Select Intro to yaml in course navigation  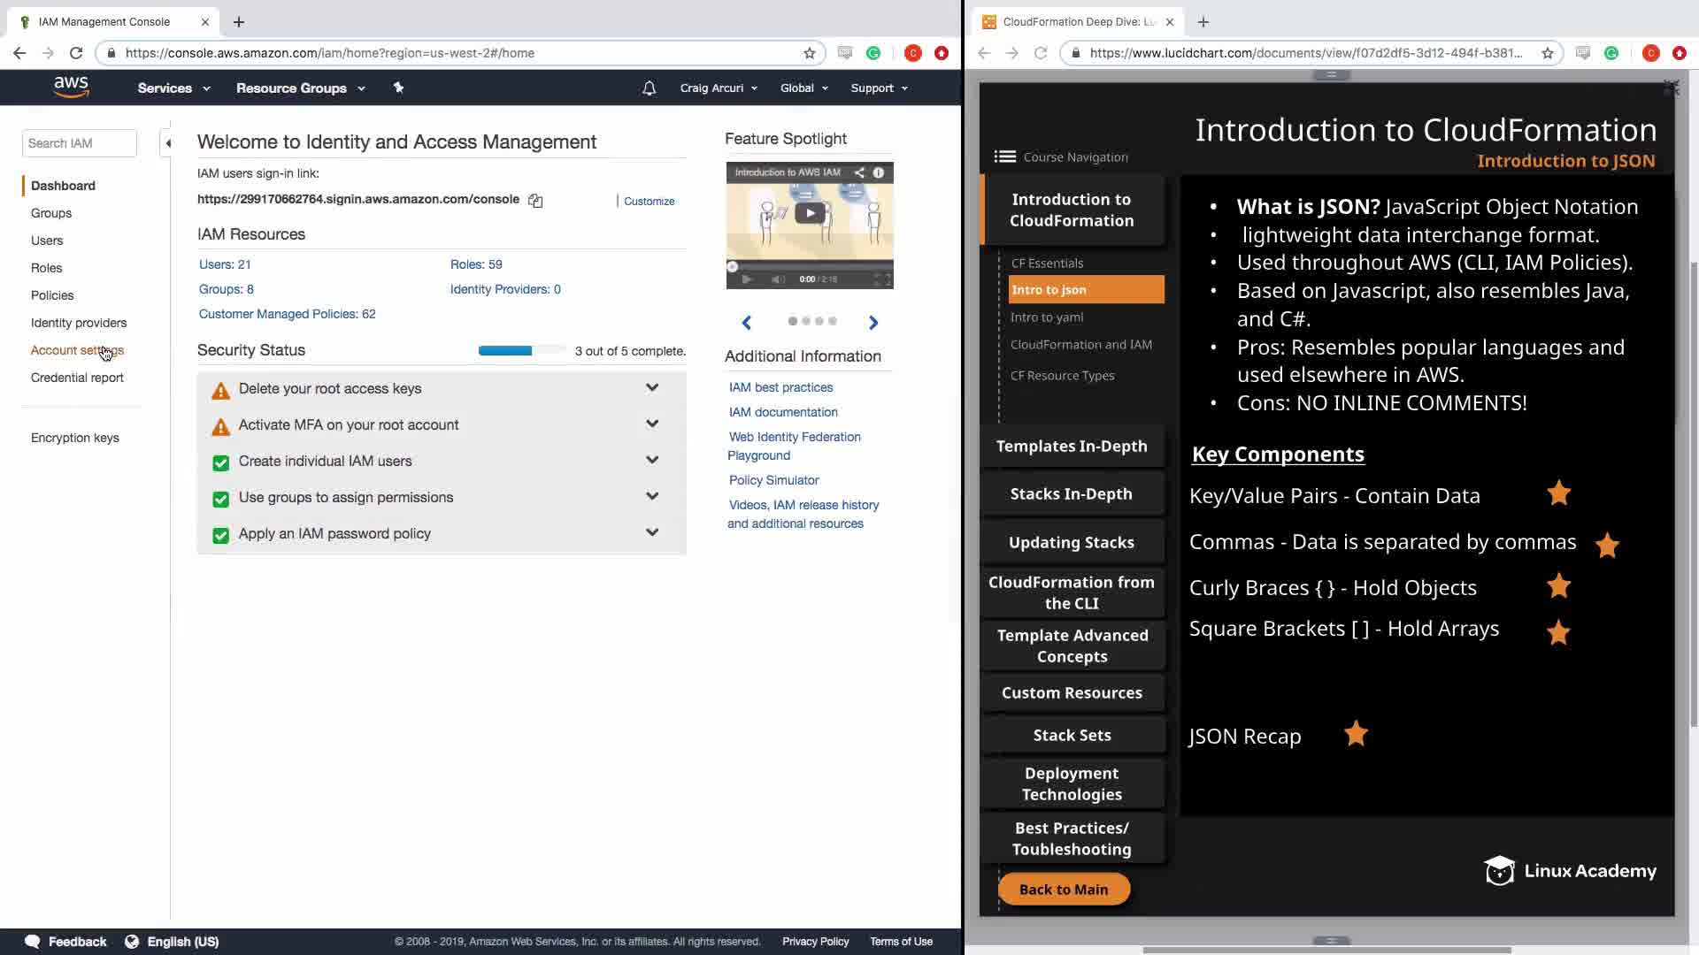(x=1047, y=317)
